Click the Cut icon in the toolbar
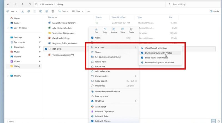The width and height of the screenshot is (222, 123). pyautogui.click(x=22, y=11)
